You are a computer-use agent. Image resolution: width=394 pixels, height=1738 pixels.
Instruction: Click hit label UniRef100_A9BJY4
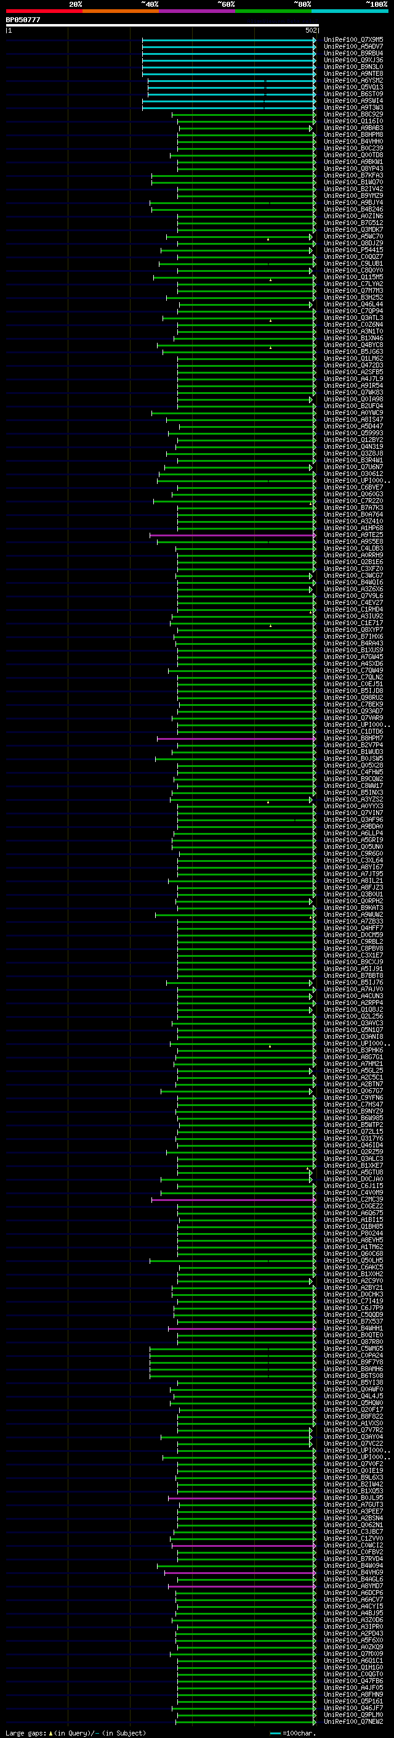pyautogui.click(x=353, y=202)
